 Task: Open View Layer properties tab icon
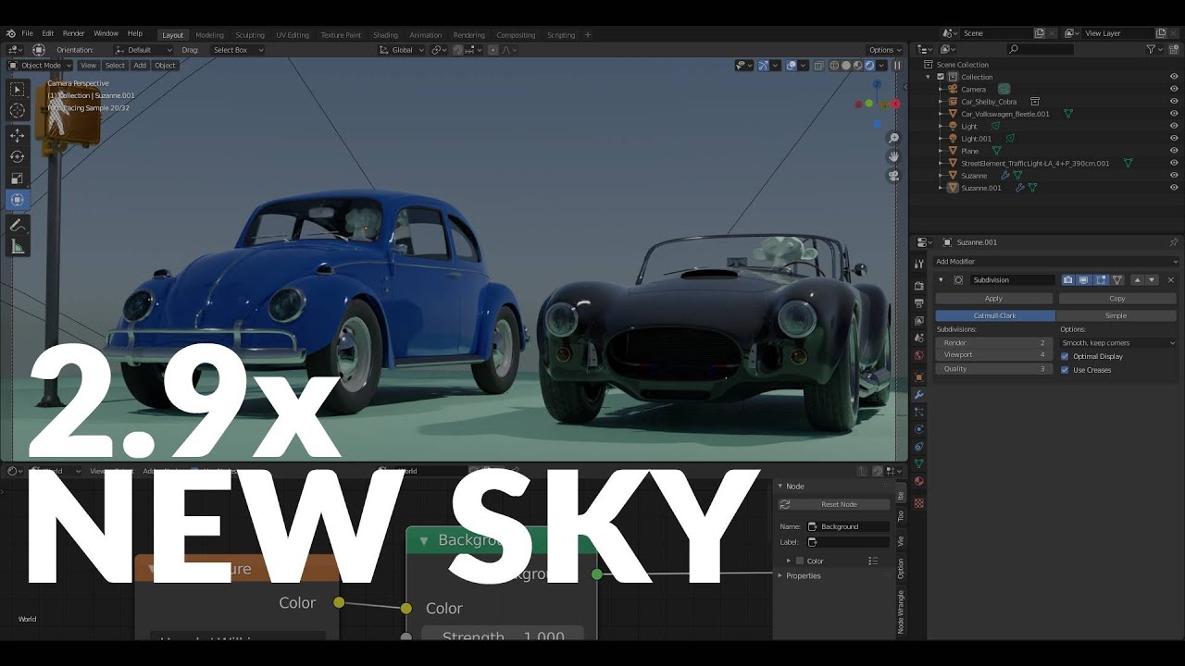pyautogui.click(x=918, y=321)
